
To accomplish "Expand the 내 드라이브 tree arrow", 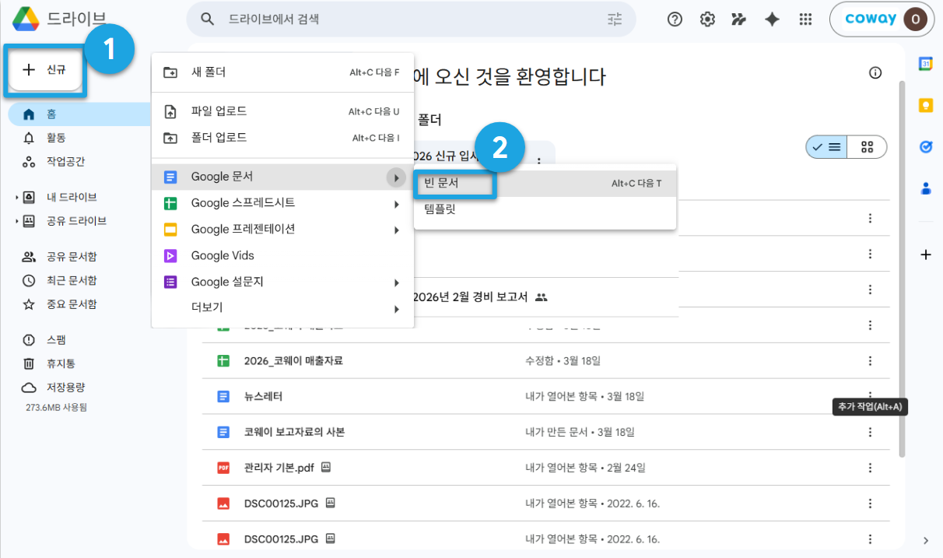I will point(16,198).
